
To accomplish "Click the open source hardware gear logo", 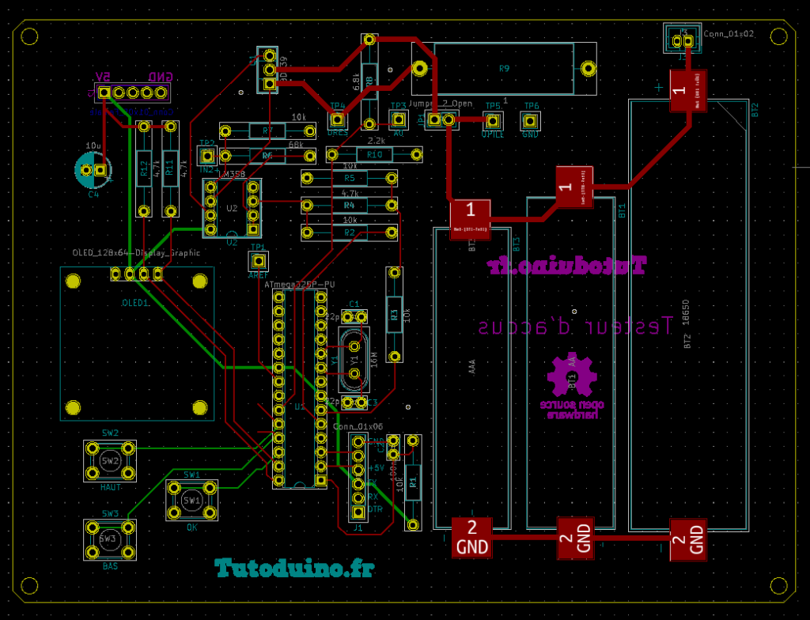I will [x=572, y=386].
